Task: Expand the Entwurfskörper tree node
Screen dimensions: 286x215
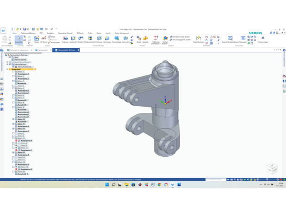Action: coord(7,64)
